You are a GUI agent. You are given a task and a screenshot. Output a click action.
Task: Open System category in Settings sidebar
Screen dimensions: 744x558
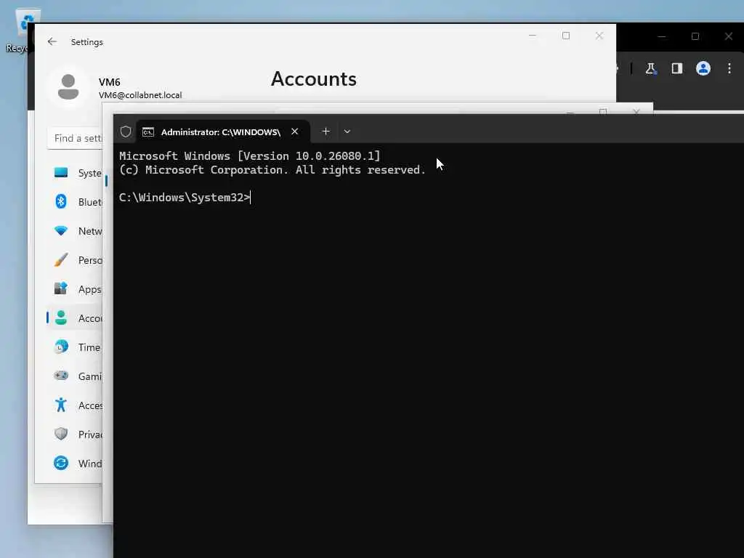pos(76,173)
